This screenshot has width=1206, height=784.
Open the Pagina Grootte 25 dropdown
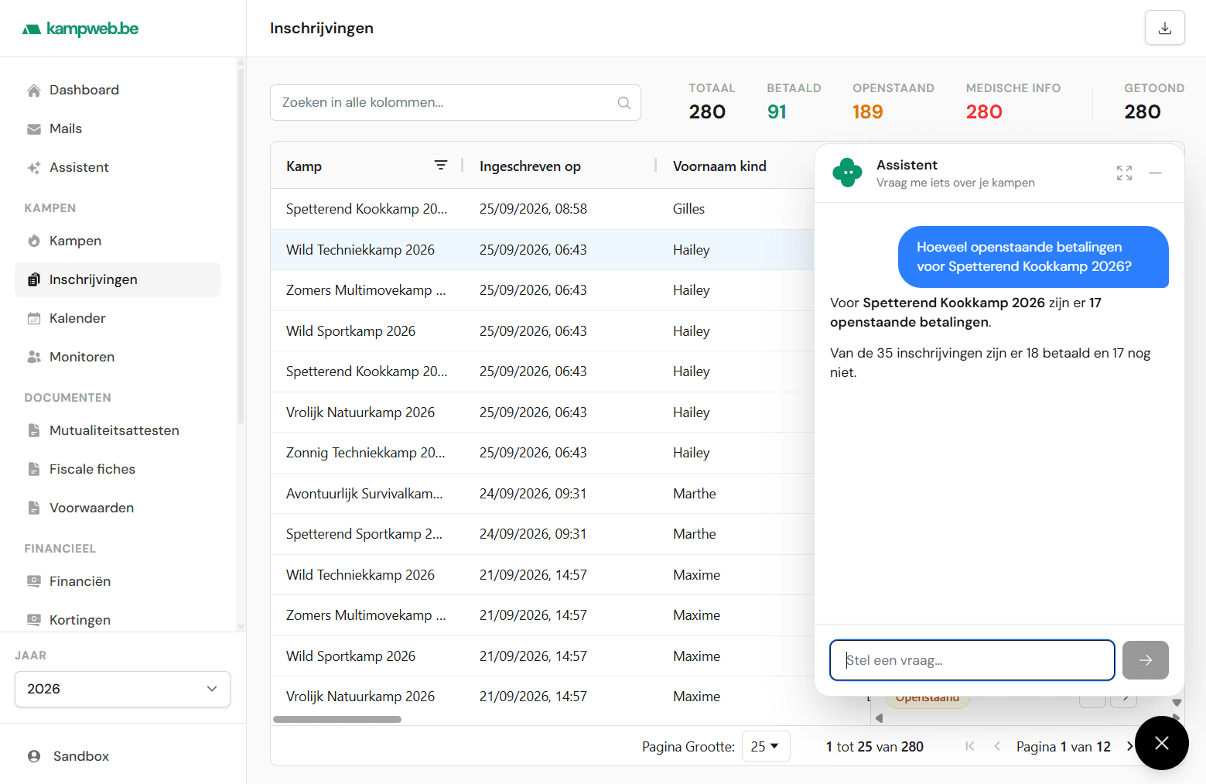pyautogui.click(x=766, y=746)
